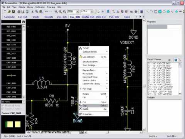
Task: Choose Cut in the context menu
Action: [x=94, y=102]
